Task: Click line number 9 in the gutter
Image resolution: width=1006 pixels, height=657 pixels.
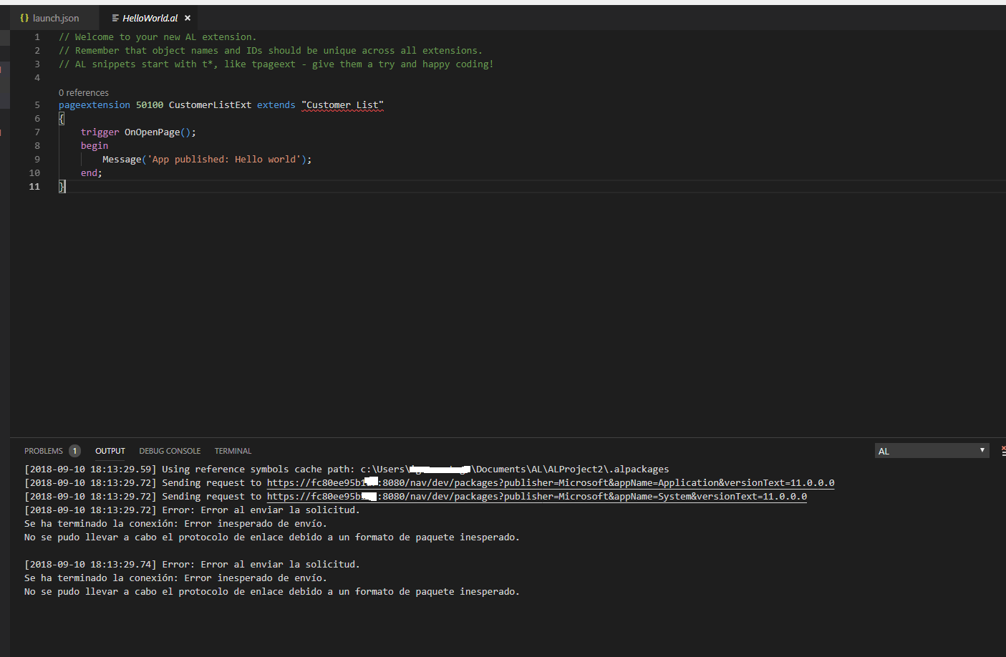Action: (37, 159)
